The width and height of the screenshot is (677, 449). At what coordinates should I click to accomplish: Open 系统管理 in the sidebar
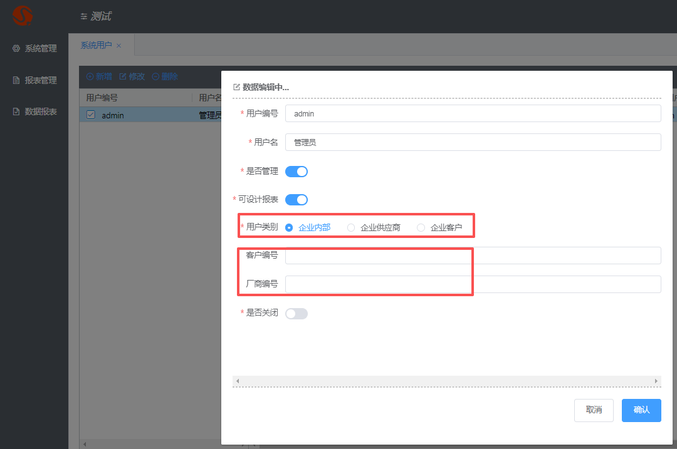click(34, 48)
